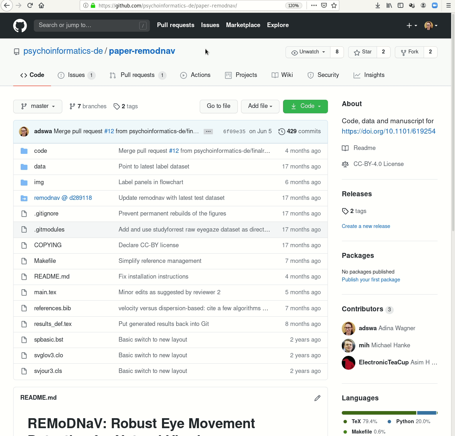Click the pencil icon to edit README.md
The width and height of the screenshot is (455, 436).
tap(317, 398)
